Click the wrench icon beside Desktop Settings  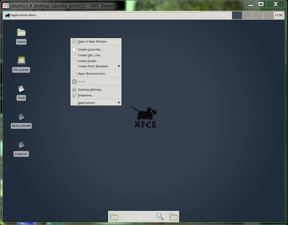tap(74, 90)
